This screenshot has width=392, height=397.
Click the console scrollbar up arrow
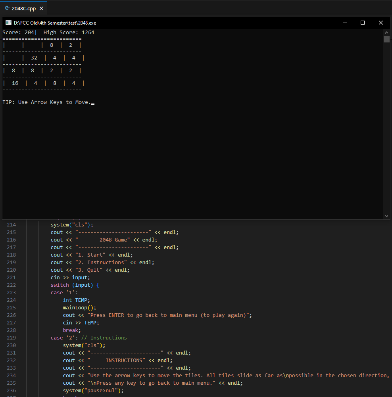[386, 32]
